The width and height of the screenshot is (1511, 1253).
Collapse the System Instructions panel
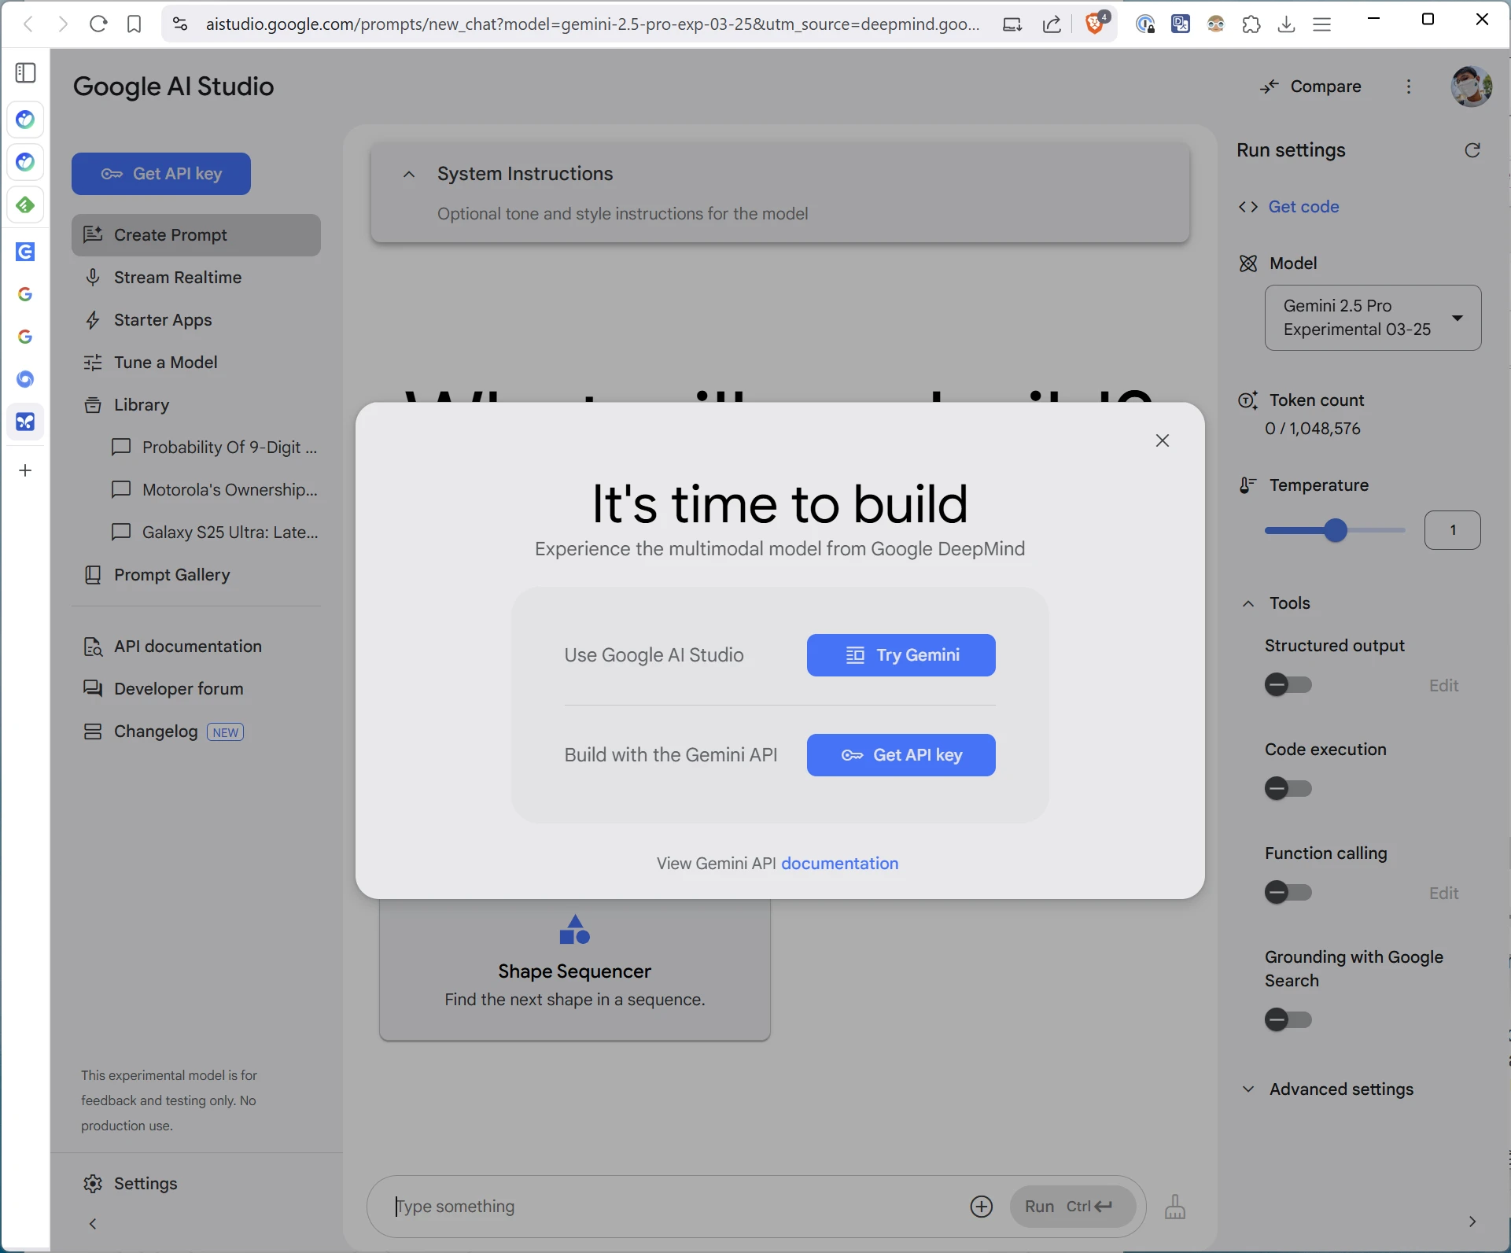point(409,175)
